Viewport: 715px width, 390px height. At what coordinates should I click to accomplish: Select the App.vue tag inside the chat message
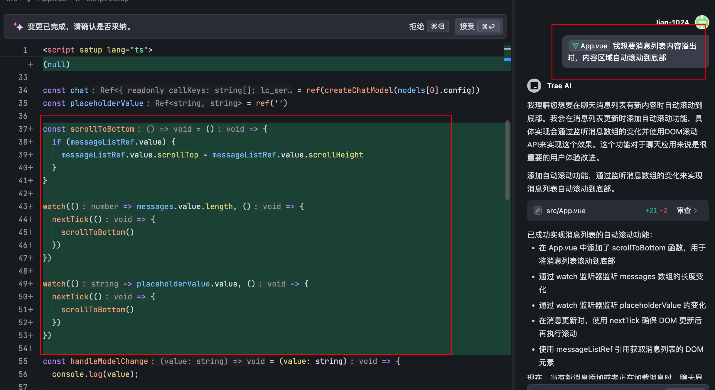(589, 46)
